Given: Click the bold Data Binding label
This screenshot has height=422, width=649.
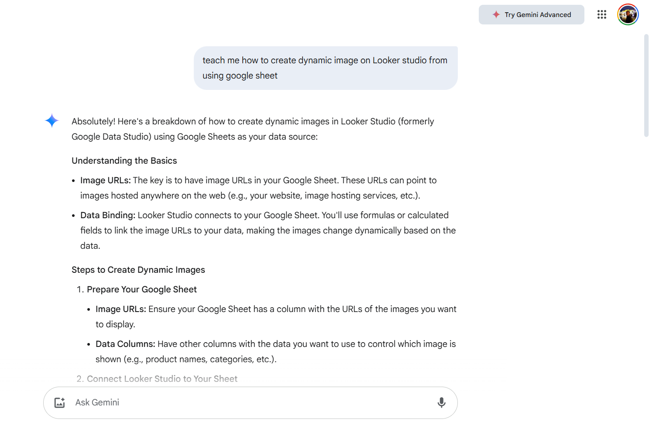Looking at the screenshot, I should pyautogui.click(x=107, y=215).
